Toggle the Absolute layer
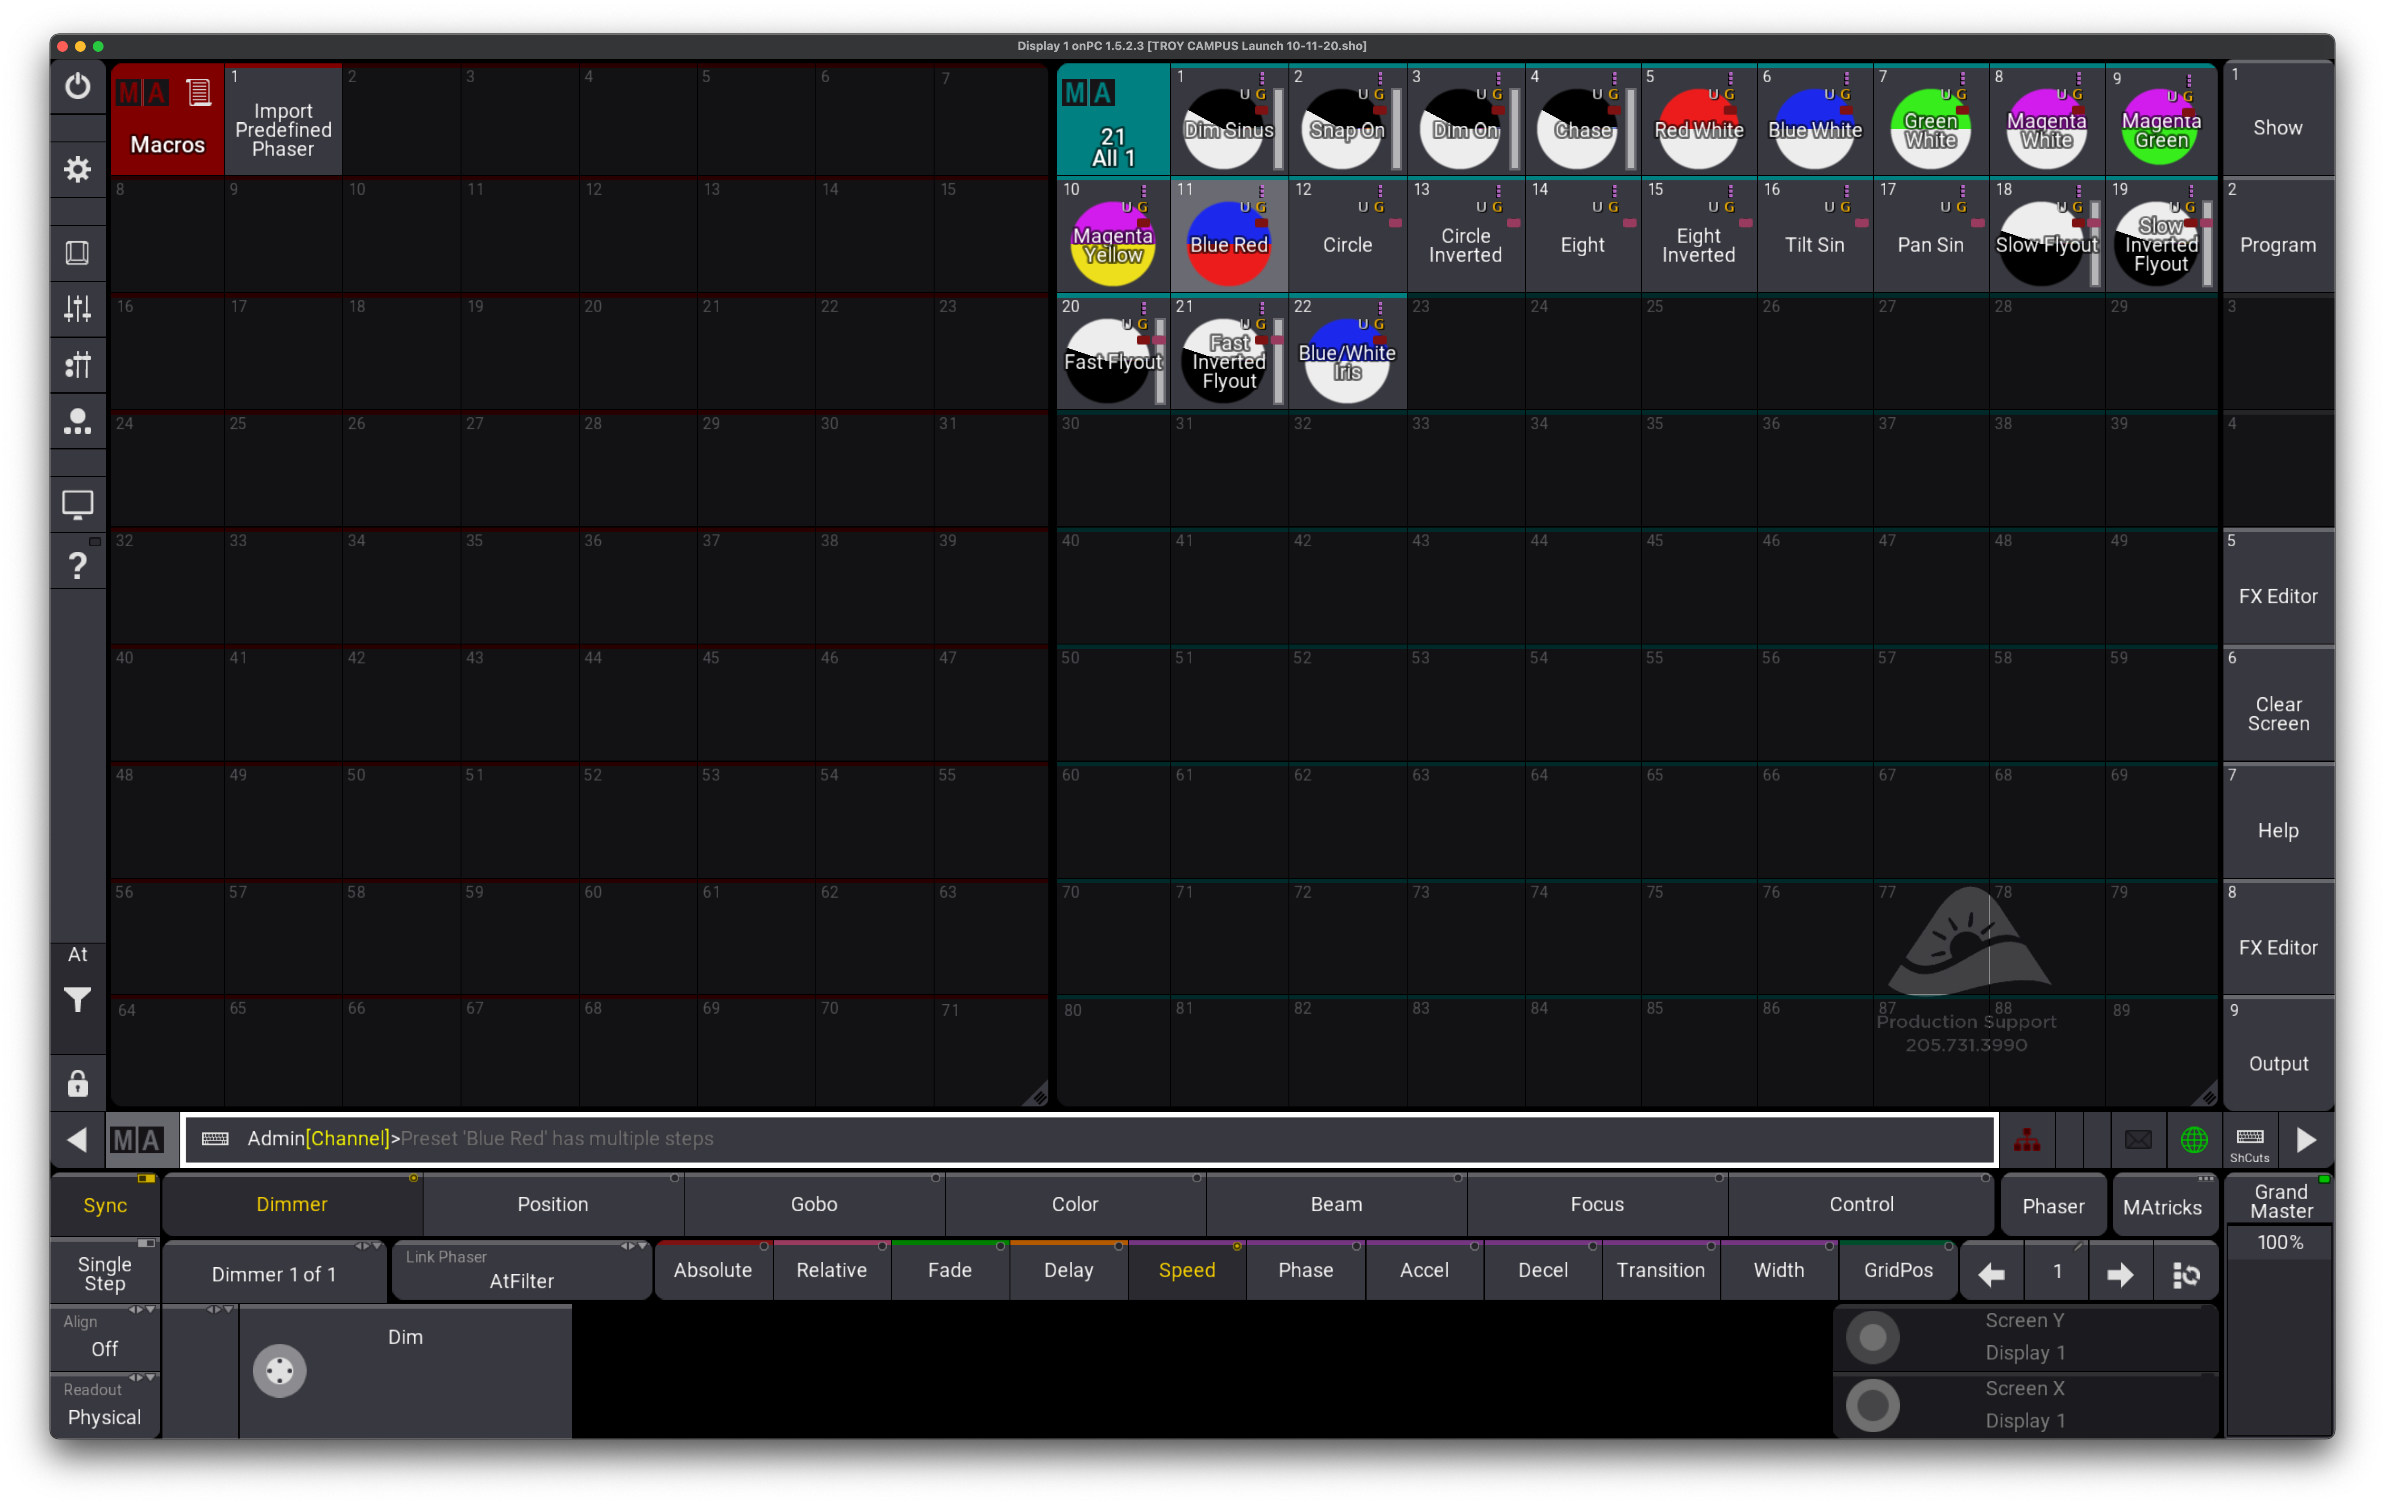The height and width of the screenshot is (1505, 2385). click(x=713, y=1270)
